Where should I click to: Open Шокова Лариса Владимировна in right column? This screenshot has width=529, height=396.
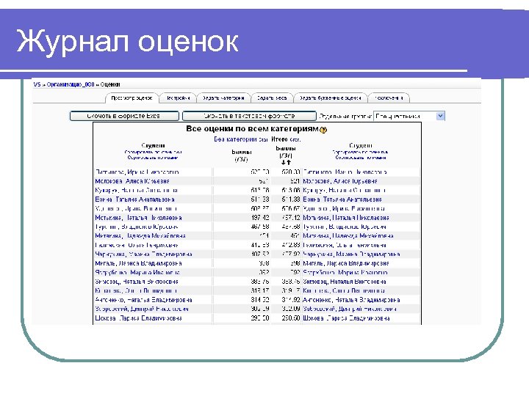point(347,318)
